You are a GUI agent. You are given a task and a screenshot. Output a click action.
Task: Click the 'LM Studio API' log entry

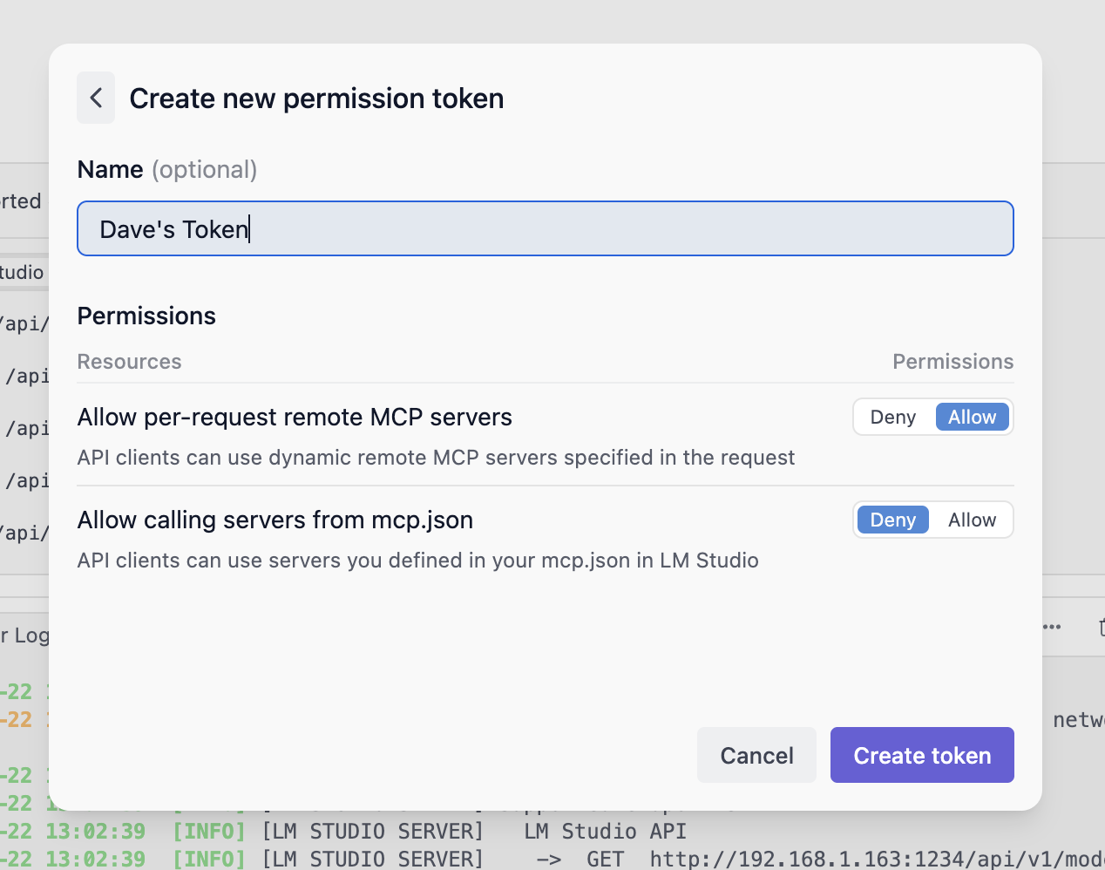point(605,831)
